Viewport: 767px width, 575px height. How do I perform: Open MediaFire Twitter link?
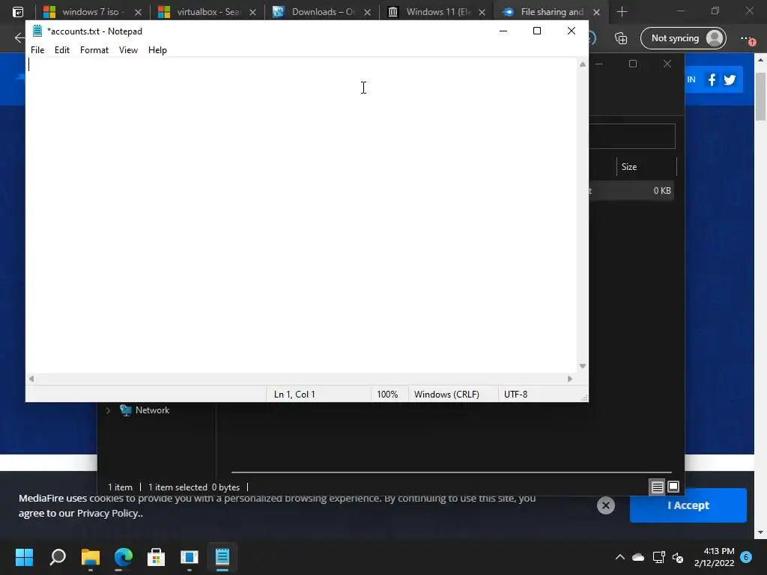click(x=730, y=79)
